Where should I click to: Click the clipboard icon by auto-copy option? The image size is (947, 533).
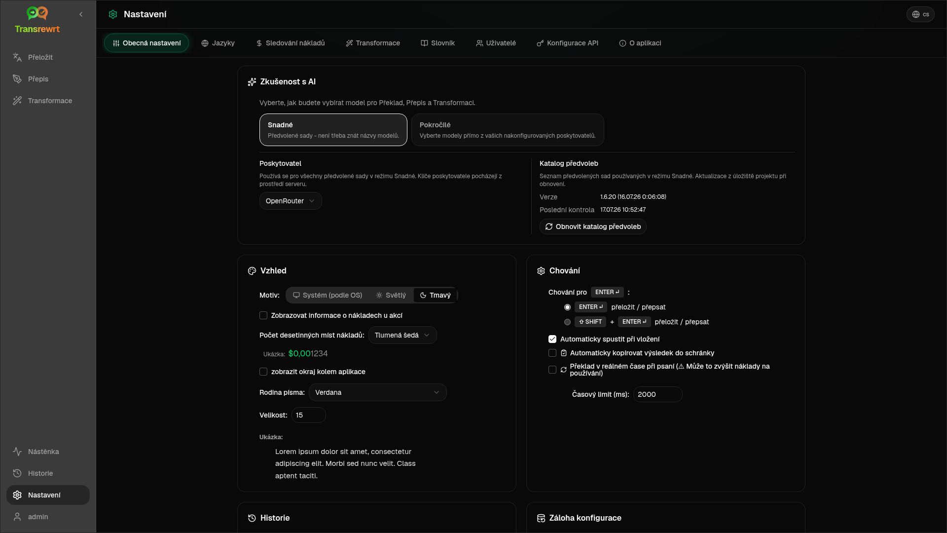564,353
